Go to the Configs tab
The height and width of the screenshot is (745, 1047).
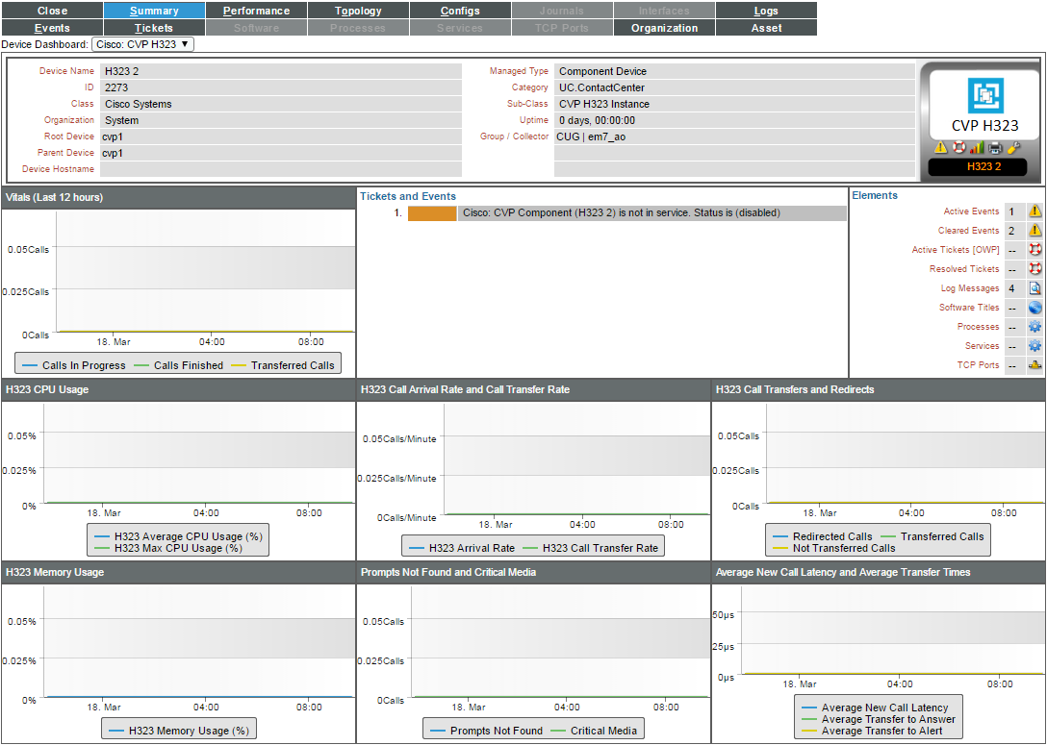coord(460,11)
